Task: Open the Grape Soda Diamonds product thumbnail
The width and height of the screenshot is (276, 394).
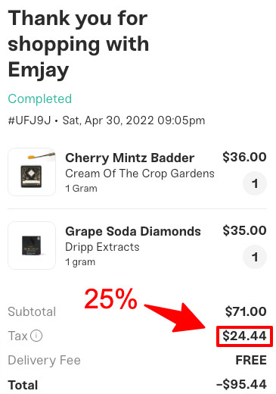Action: tap(32, 245)
